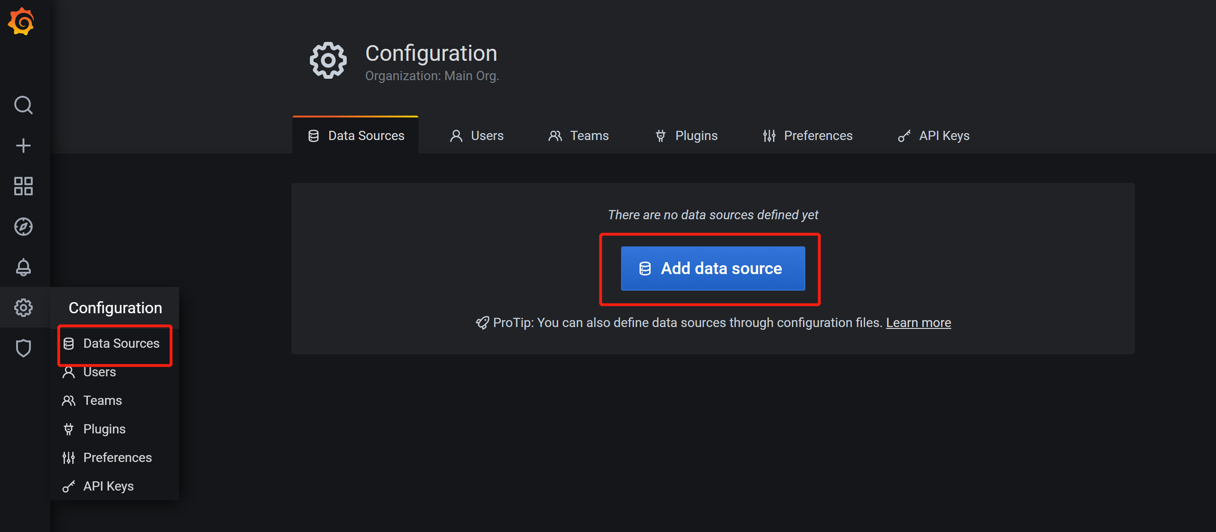
Task: Open the search icon in sidebar
Action: 23,105
